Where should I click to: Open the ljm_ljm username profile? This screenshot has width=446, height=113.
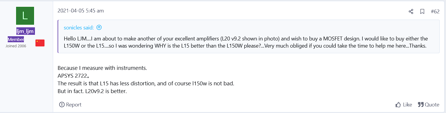pyautogui.click(x=25, y=32)
